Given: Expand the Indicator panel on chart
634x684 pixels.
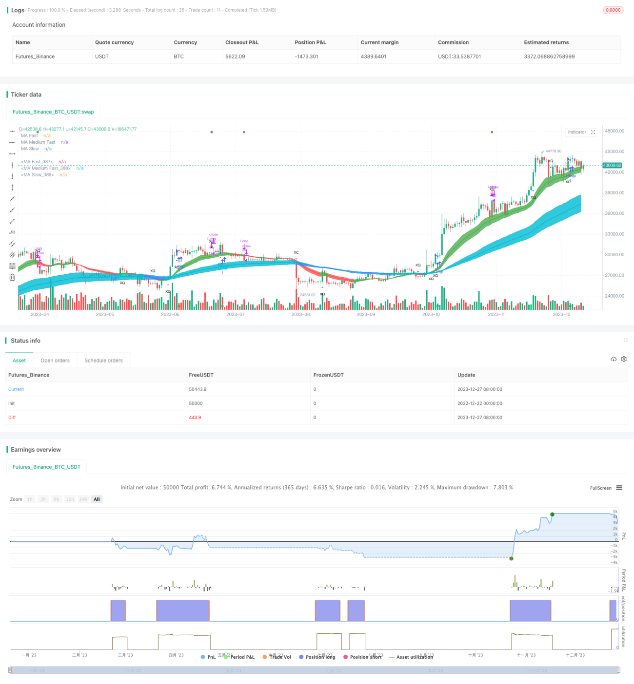Looking at the screenshot, I should (x=577, y=132).
